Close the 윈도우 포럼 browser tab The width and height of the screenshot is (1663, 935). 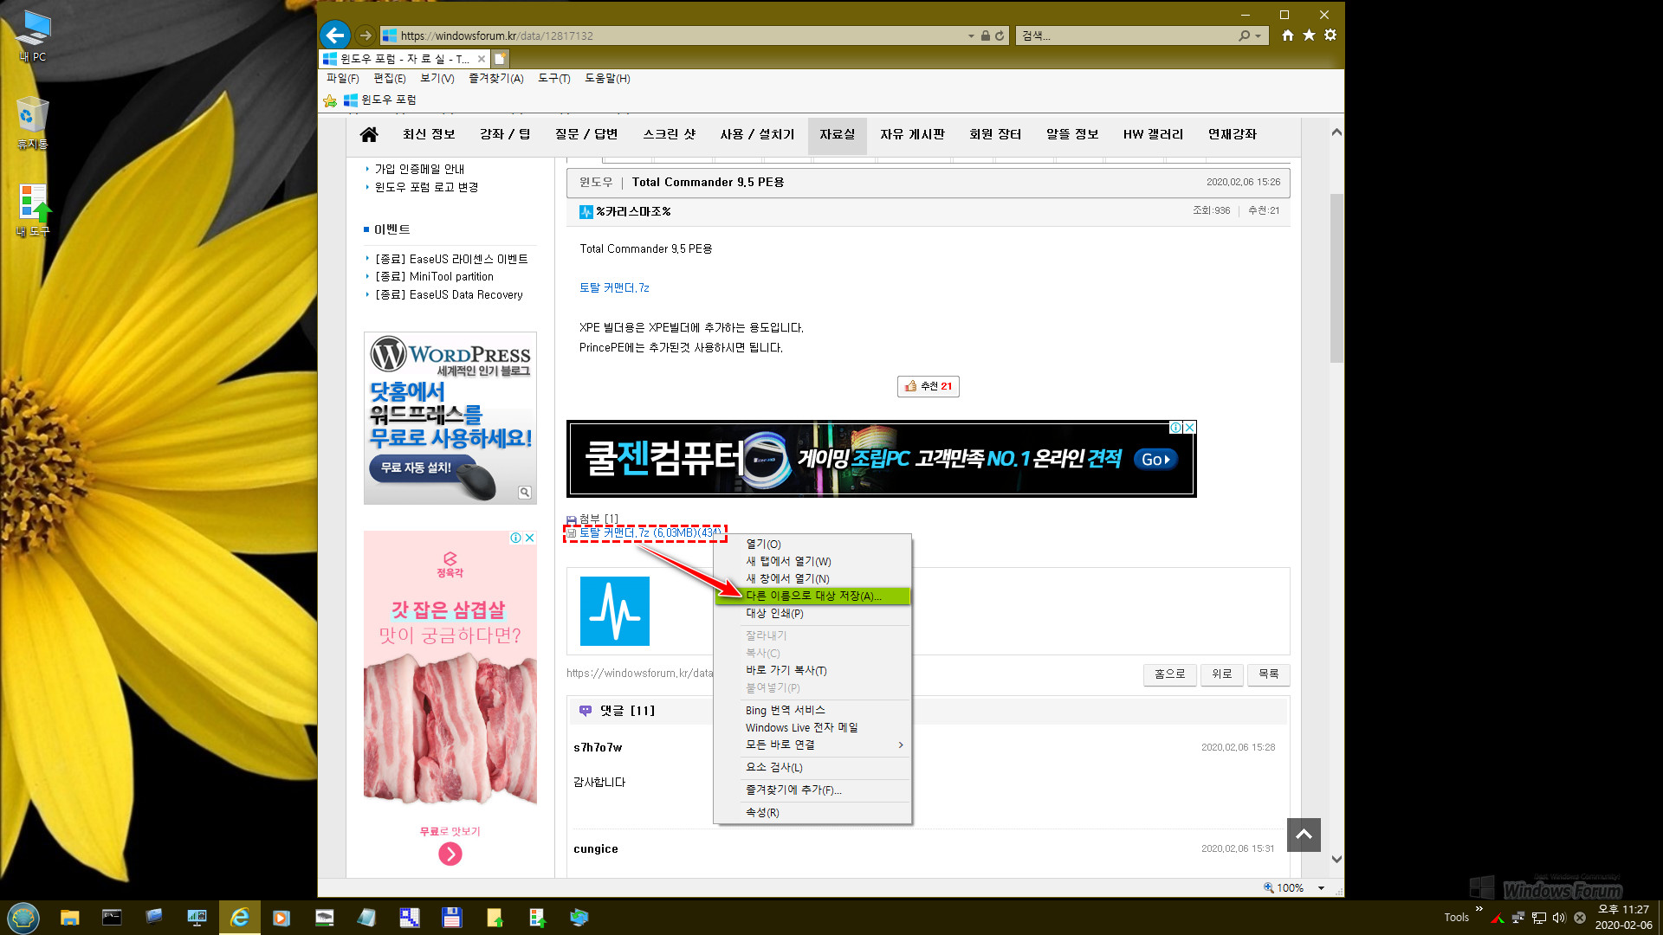point(482,59)
